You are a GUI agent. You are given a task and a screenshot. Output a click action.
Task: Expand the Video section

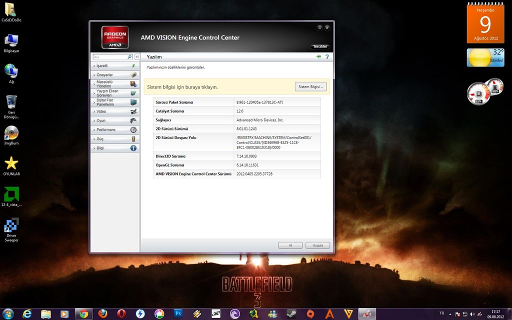(115, 111)
